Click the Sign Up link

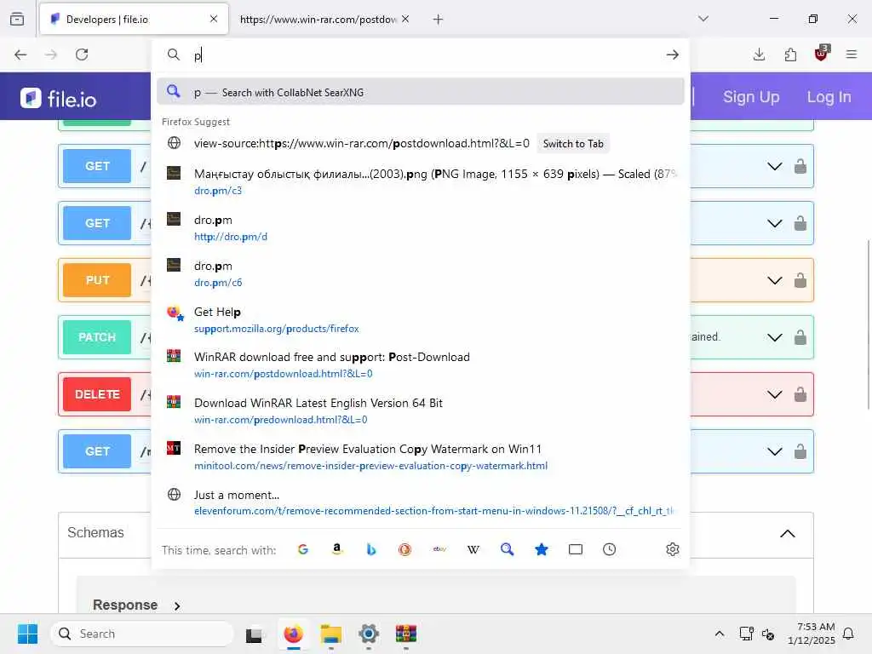coord(751,97)
